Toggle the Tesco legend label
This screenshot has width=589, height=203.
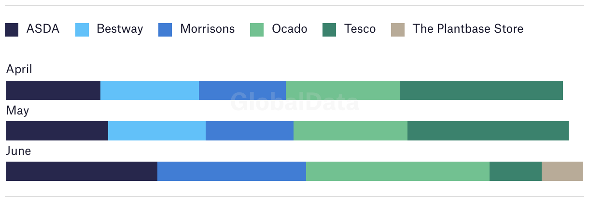click(360, 29)
